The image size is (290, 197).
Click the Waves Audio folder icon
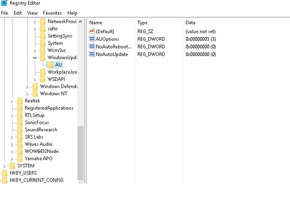tap(20, 144)
